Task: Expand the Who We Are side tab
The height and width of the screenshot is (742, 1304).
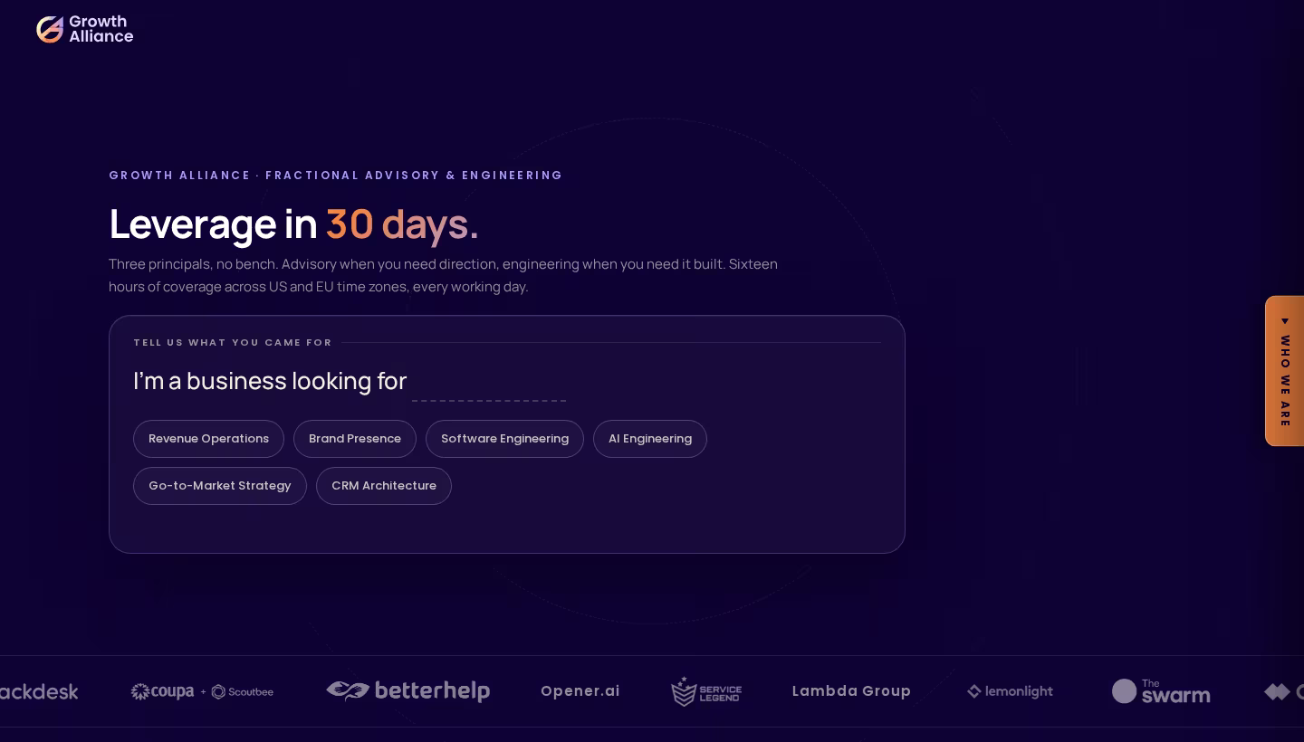Action: [1285, 371]
